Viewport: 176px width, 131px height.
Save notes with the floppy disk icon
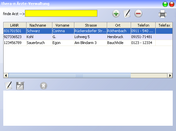click(20, 86)
